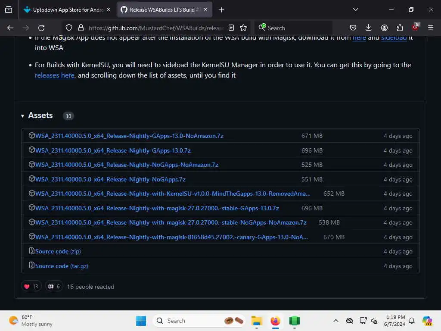Go forward one page in Firefox
The image size is (441, 331).
25,28
